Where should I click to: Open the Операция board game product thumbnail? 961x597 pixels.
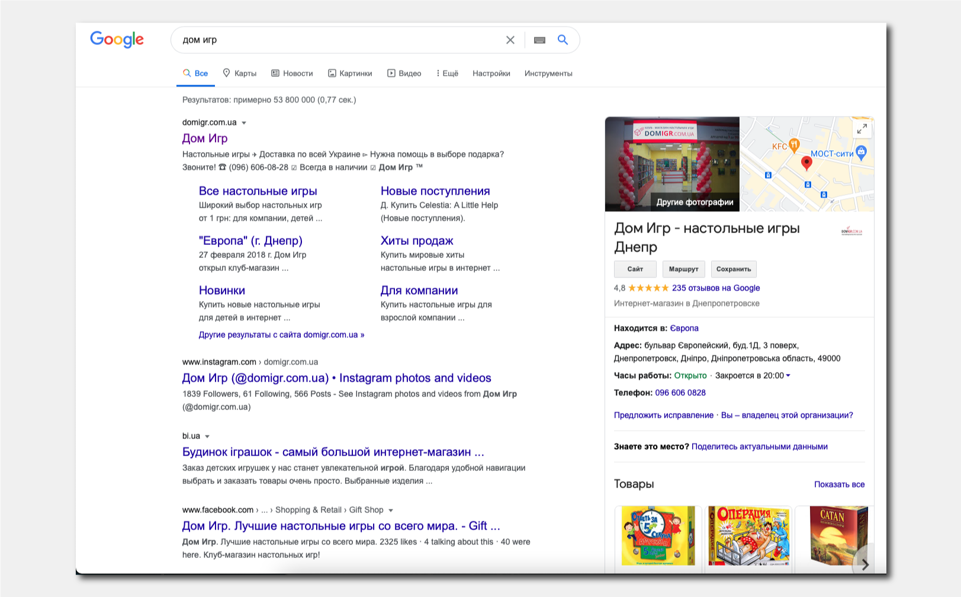click(x=748, y=536)
